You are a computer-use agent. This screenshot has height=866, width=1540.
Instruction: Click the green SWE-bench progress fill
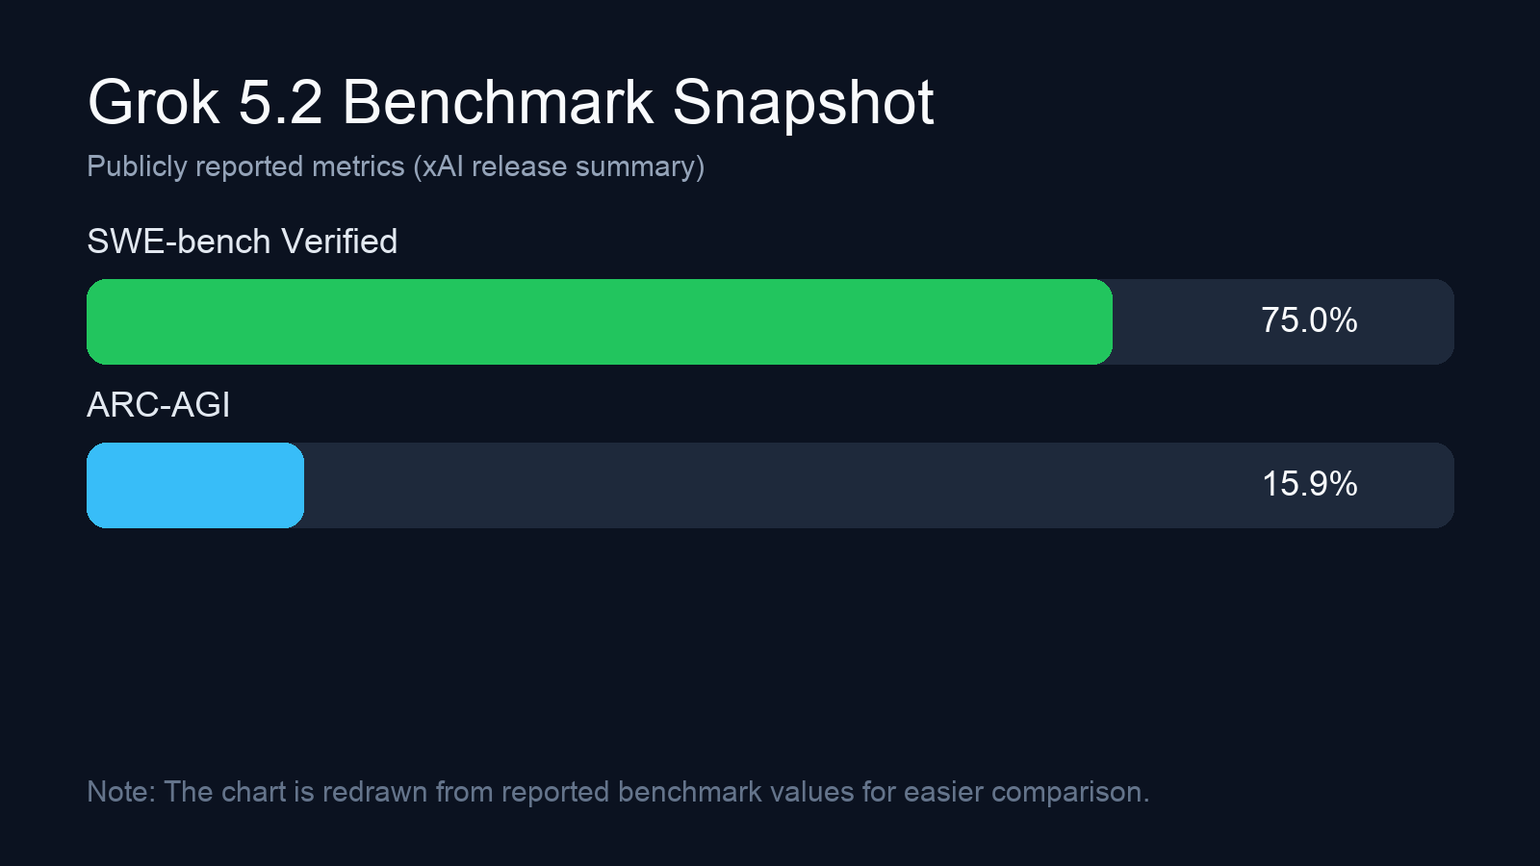click(599, 321)
